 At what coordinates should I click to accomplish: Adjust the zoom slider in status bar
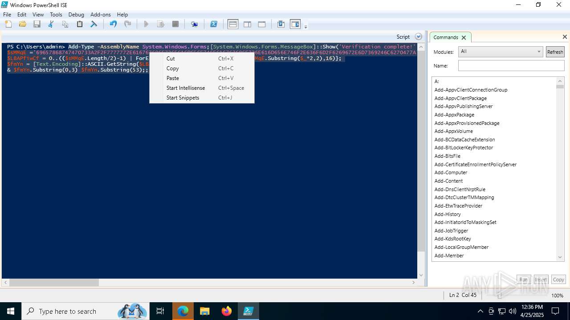tap(500, 296)
